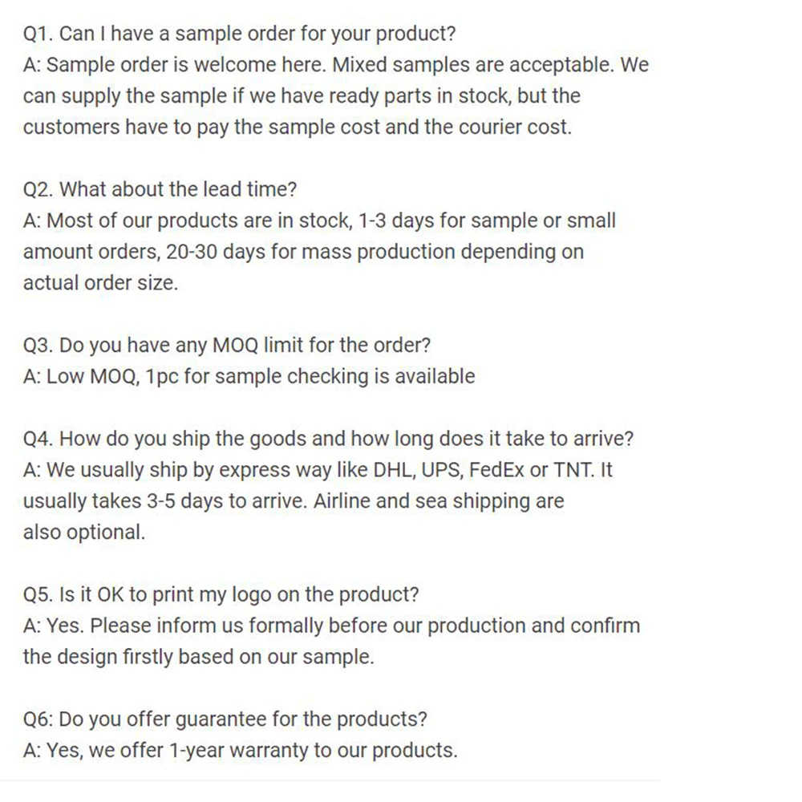Click the Q2 lead time question
This screenshot has height=802, width=802.
click(160, 189)
